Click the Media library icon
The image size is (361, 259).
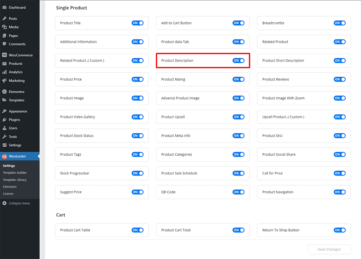point(4,27)
